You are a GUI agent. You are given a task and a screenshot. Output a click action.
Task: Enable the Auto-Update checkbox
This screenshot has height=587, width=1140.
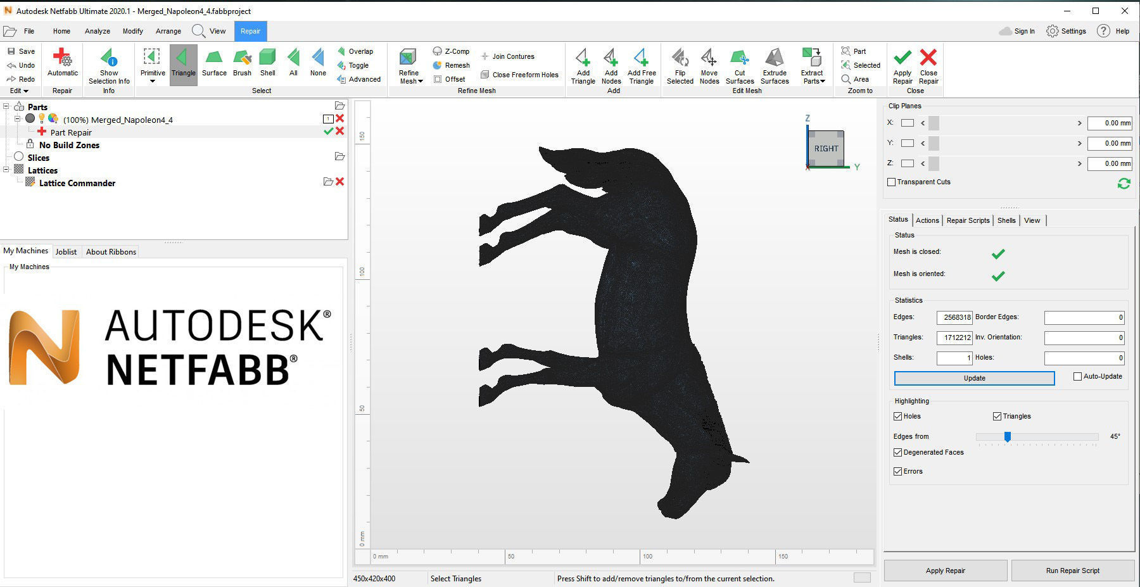coord(1077,376)
